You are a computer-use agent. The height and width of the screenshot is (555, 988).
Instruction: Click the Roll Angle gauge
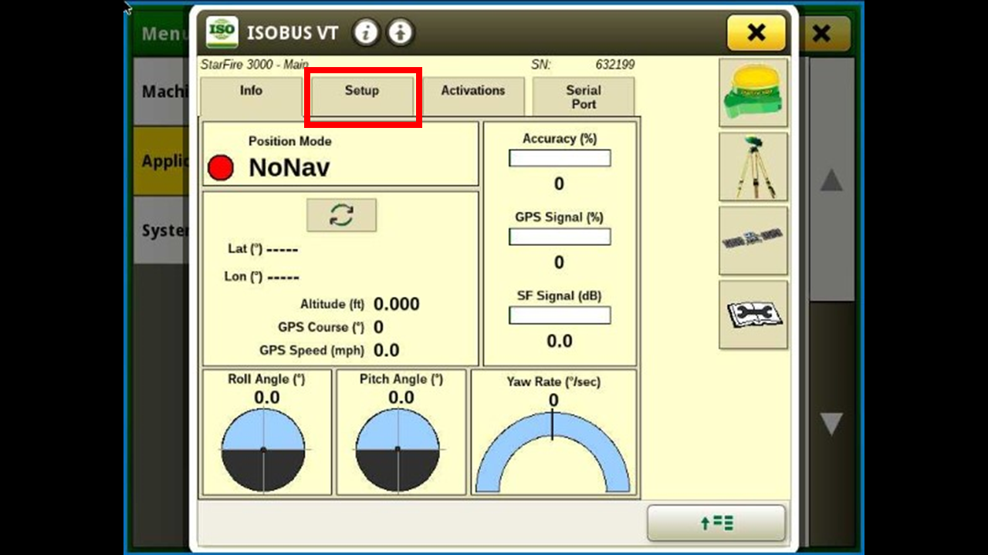(263, 449)
